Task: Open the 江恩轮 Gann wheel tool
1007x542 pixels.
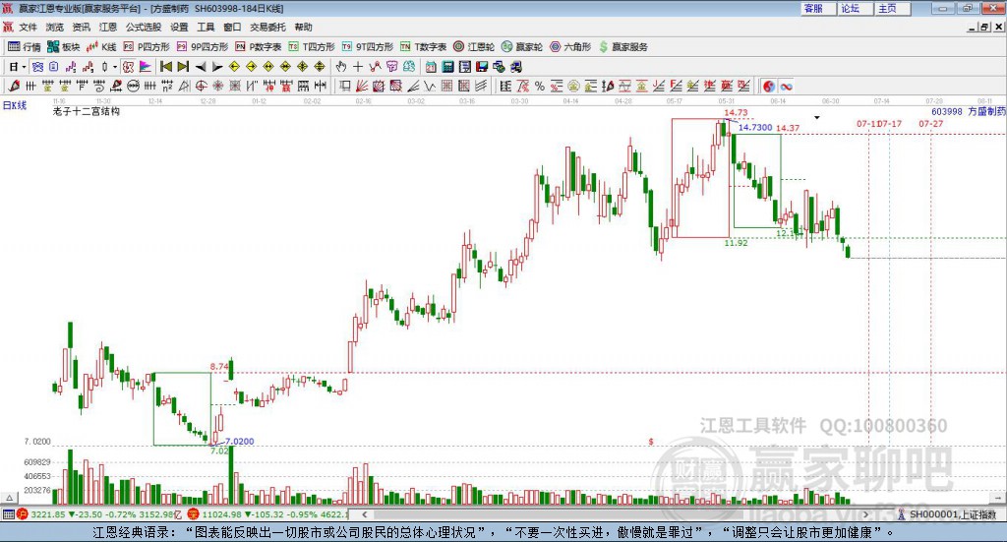Action: tap(474, 47)
